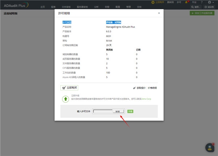
Task: Click the top-bar 立即购买 cart icon link
Action: 158,2
